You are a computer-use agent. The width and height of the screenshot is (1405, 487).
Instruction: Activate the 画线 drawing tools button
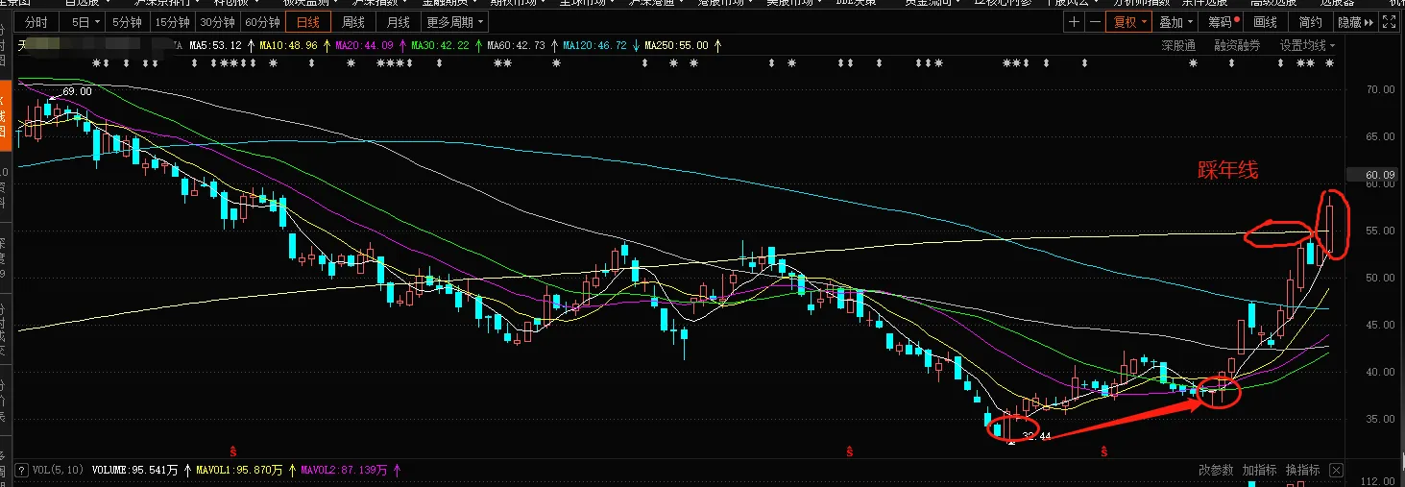pos(1266,22)
